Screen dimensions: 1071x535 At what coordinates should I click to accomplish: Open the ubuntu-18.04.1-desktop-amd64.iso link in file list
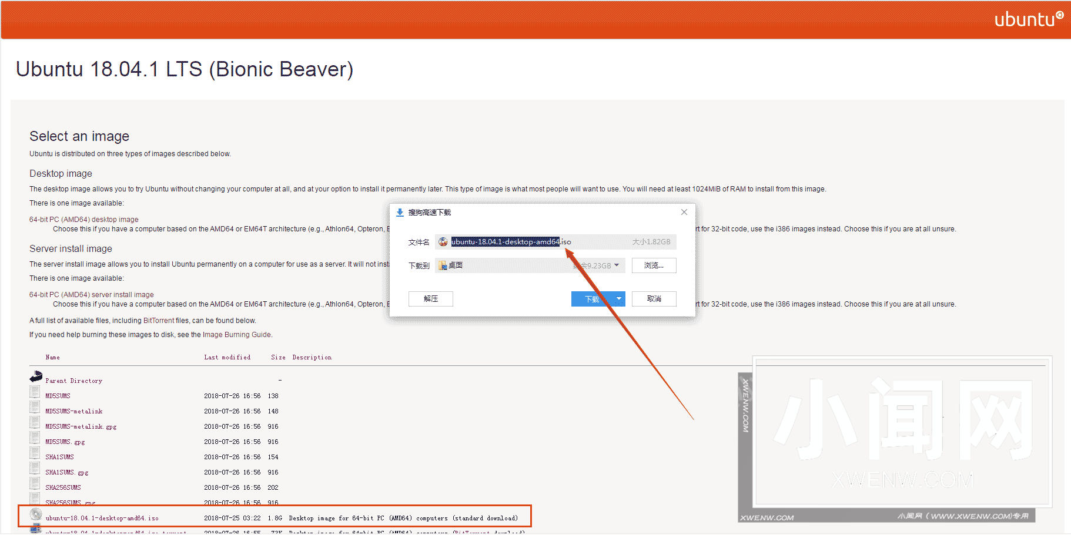tap(102, 519)
